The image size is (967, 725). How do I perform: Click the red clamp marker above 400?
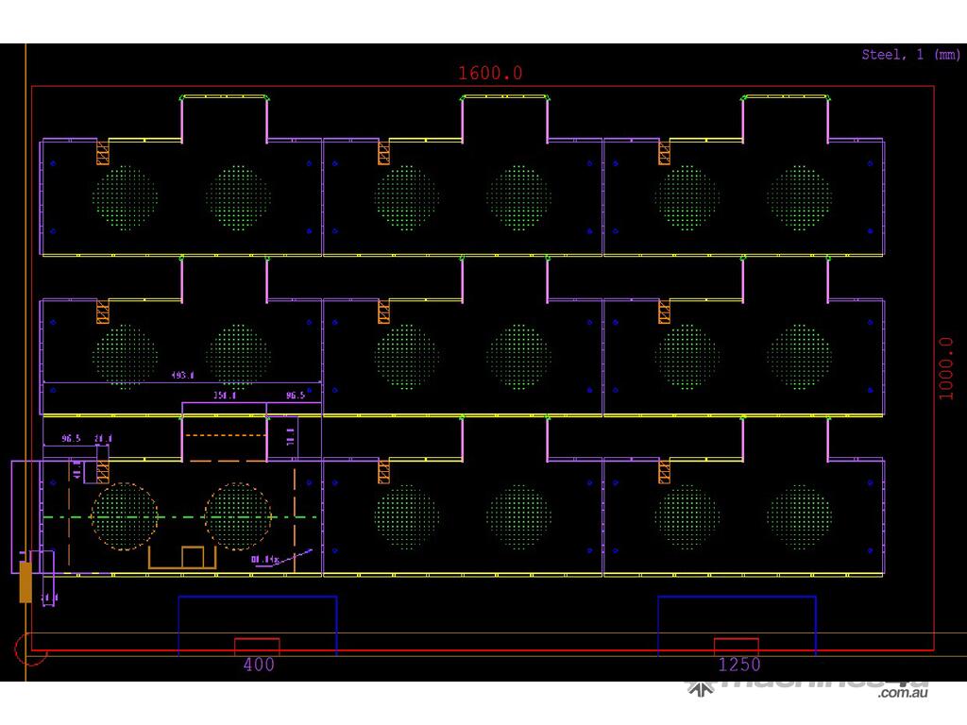(x=257, y=646)
